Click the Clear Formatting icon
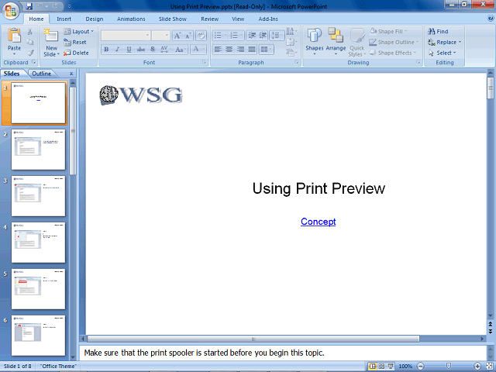This screenshot has height=372, width=496. tap(201, 36)
